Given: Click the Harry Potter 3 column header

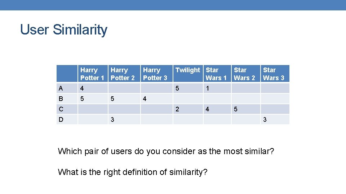Looking at the screenshot, I should 155,74.
